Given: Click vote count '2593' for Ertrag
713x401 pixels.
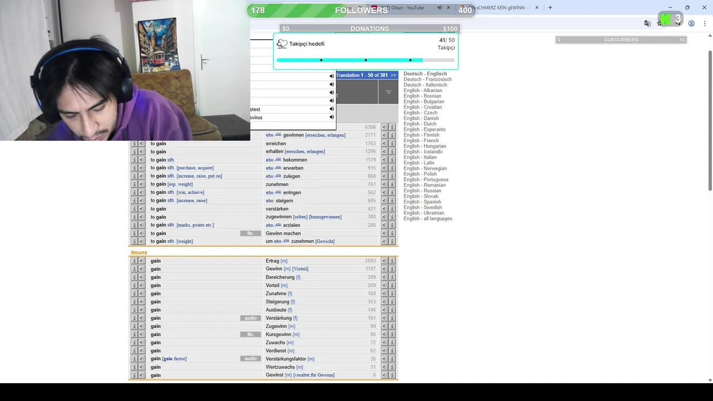Looking at the screenshot, I should pyautogui.click(x=370, y=261).
